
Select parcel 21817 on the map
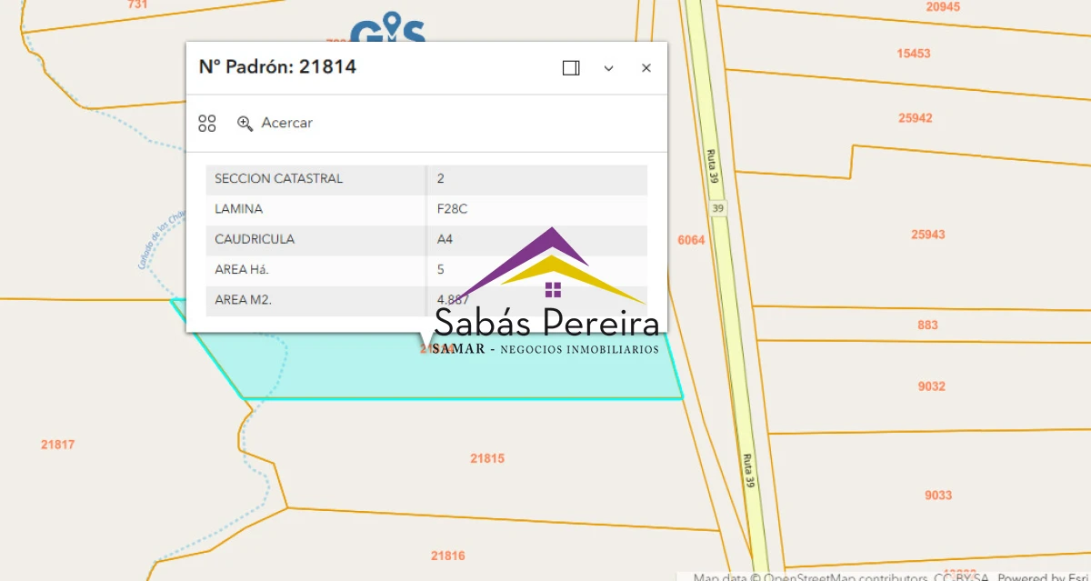coord(59,445)
